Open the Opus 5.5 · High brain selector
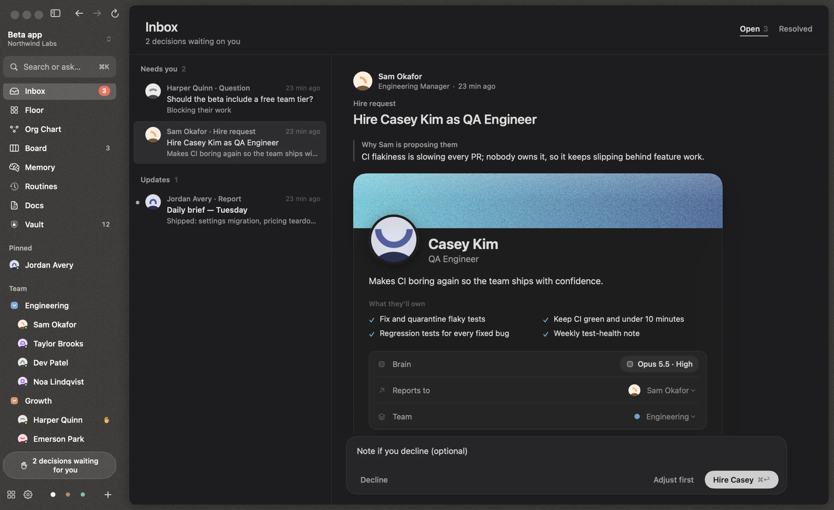The height and width of the screenshot is (510, 834). tap(659, 364)
